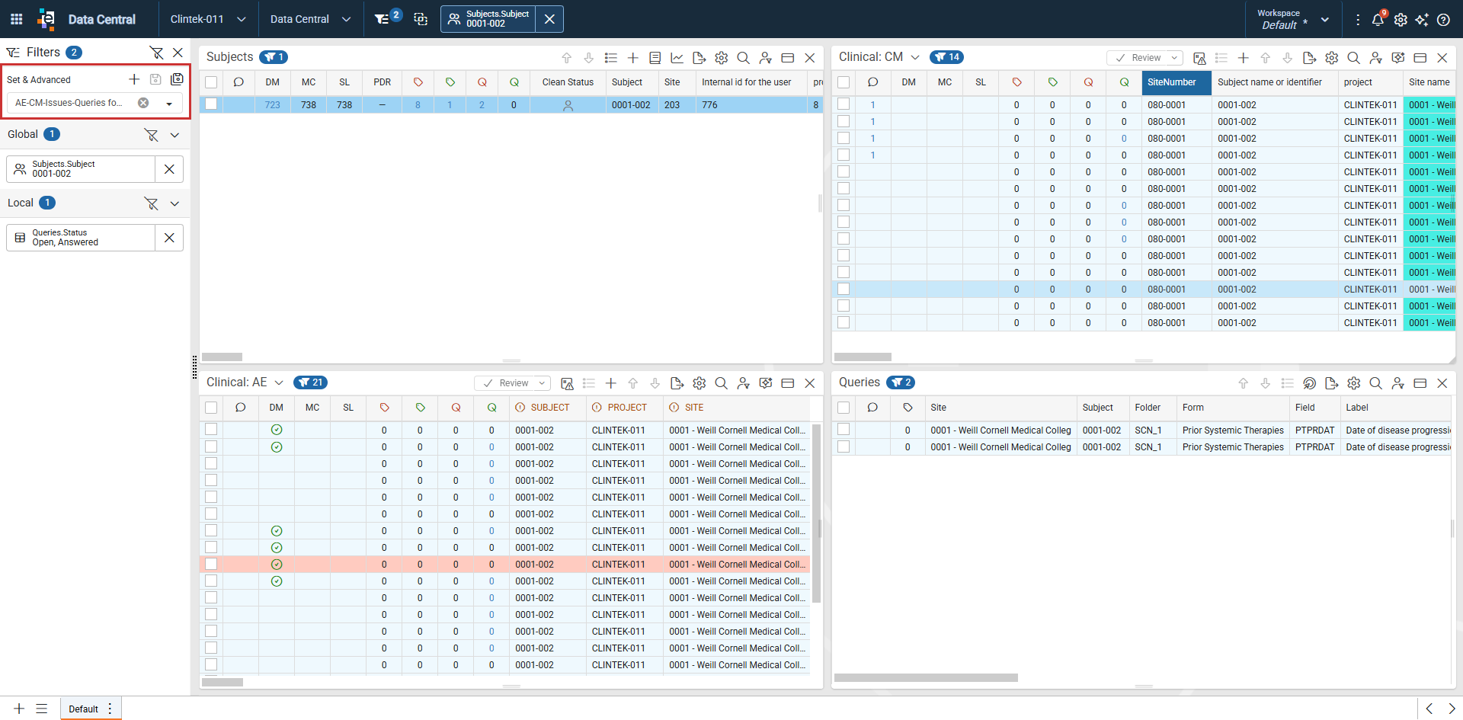Viewport: 1463px width, 720px height.
Task: Search within the Subjects listing
Action: click(743, 58)
